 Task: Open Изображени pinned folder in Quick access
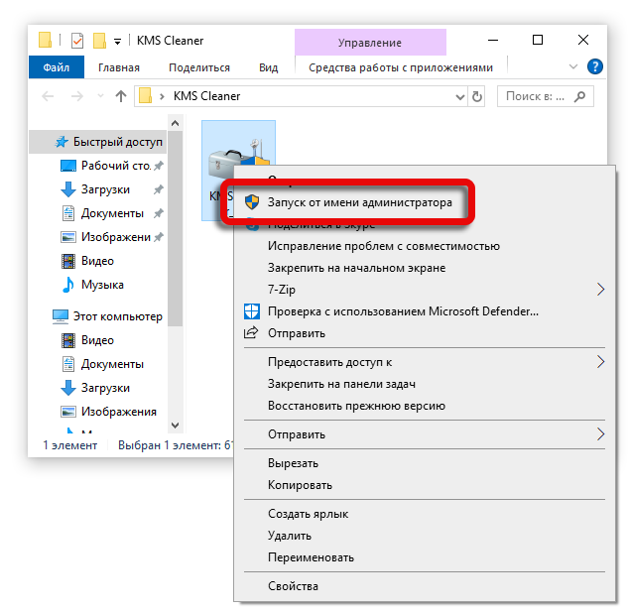116,237
